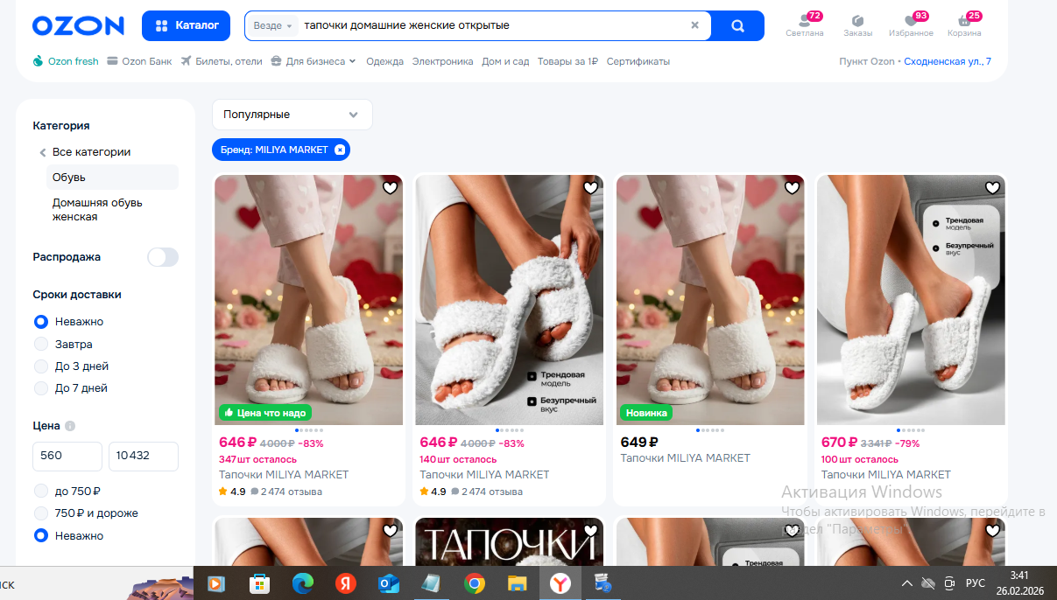
Task: Click the minimum price field 560
Action: pyautogui.click(x=67, y=456)
